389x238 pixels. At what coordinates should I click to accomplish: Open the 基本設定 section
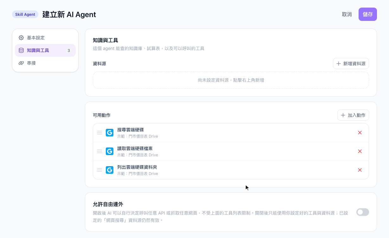(x=45, y=38)
